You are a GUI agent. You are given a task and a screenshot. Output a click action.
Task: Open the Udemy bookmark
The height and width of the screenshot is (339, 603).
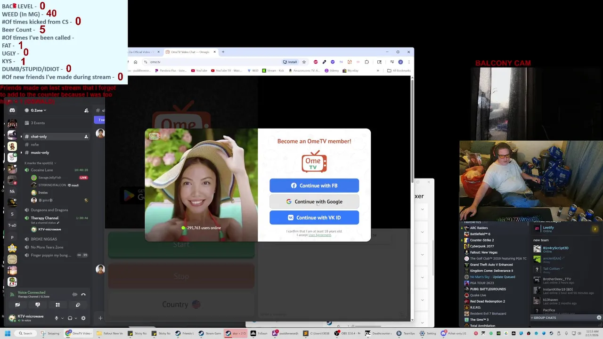[x=332, y=71]
